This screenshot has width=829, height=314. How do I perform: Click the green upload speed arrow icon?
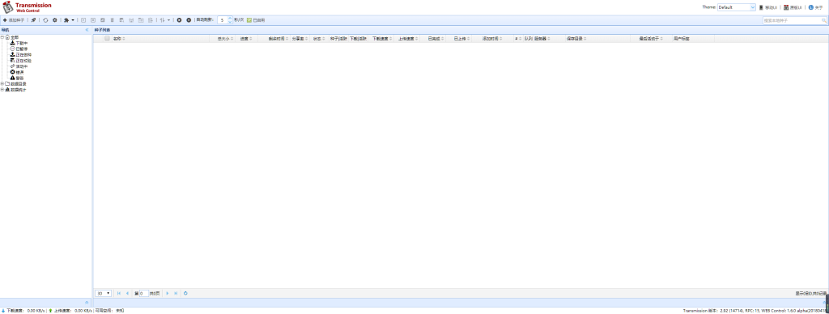coord(50,311)
